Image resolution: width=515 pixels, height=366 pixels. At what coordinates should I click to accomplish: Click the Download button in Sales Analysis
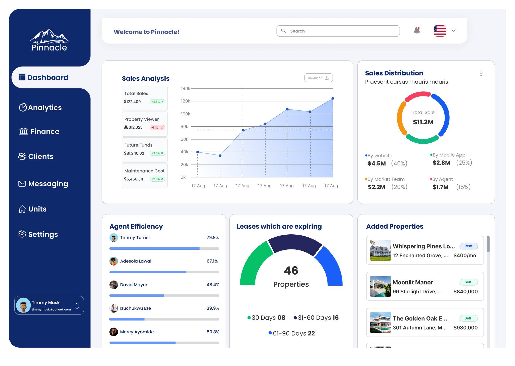tap(318, 78)
